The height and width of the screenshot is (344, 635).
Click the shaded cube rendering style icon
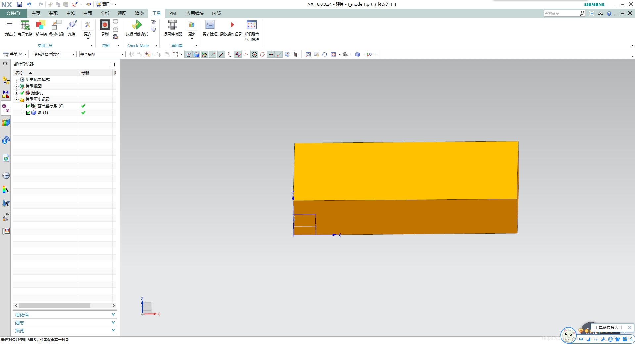click(x=357, y=54)
